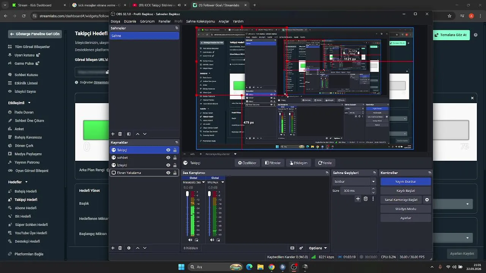Open transition properties with the three-dot icon
This screenshot has width=486, height=273.
[373, 199]
